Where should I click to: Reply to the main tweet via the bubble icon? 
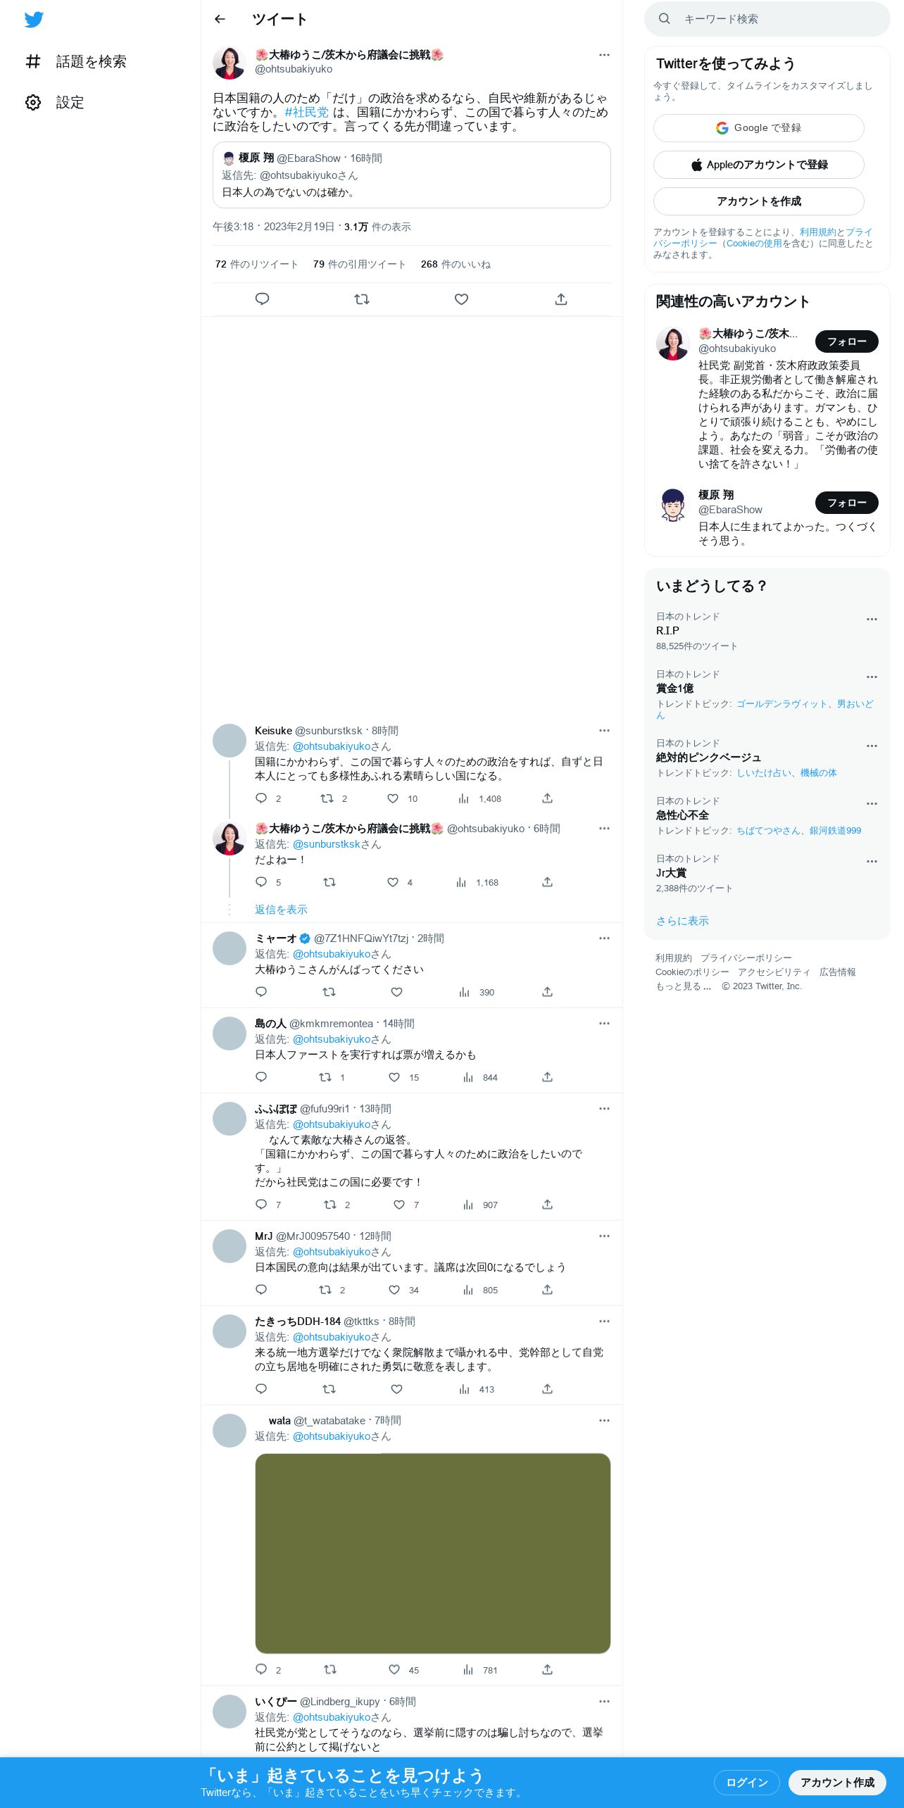click(262, 299)
